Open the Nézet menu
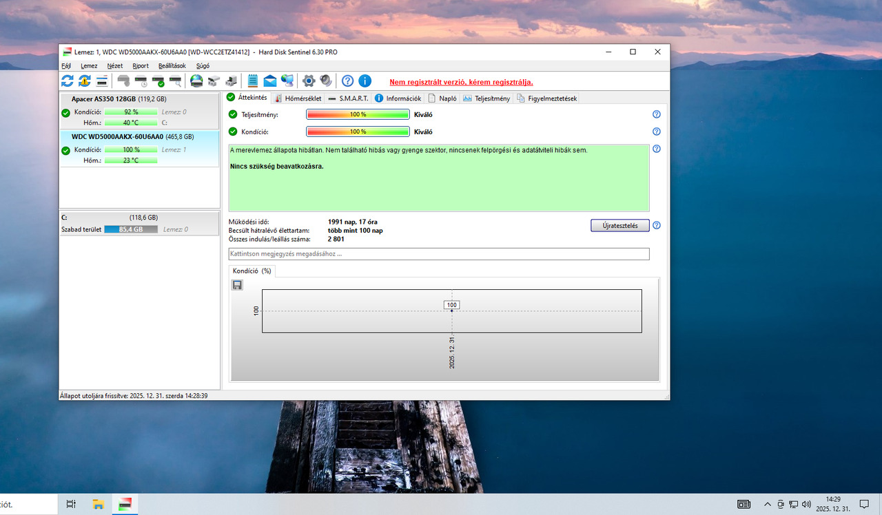The height and width of the screenshot is (515, 882). tap(115, 66)
